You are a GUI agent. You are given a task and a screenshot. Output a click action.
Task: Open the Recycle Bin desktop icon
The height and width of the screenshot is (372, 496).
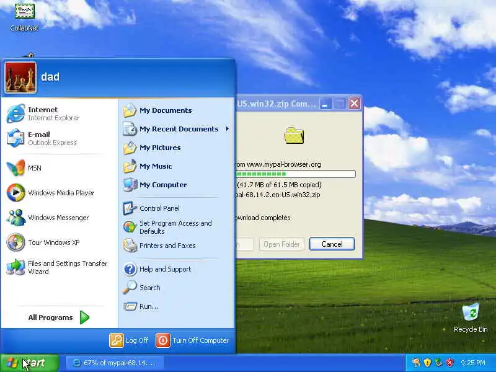pyautogui.click(x=471, y=318)
